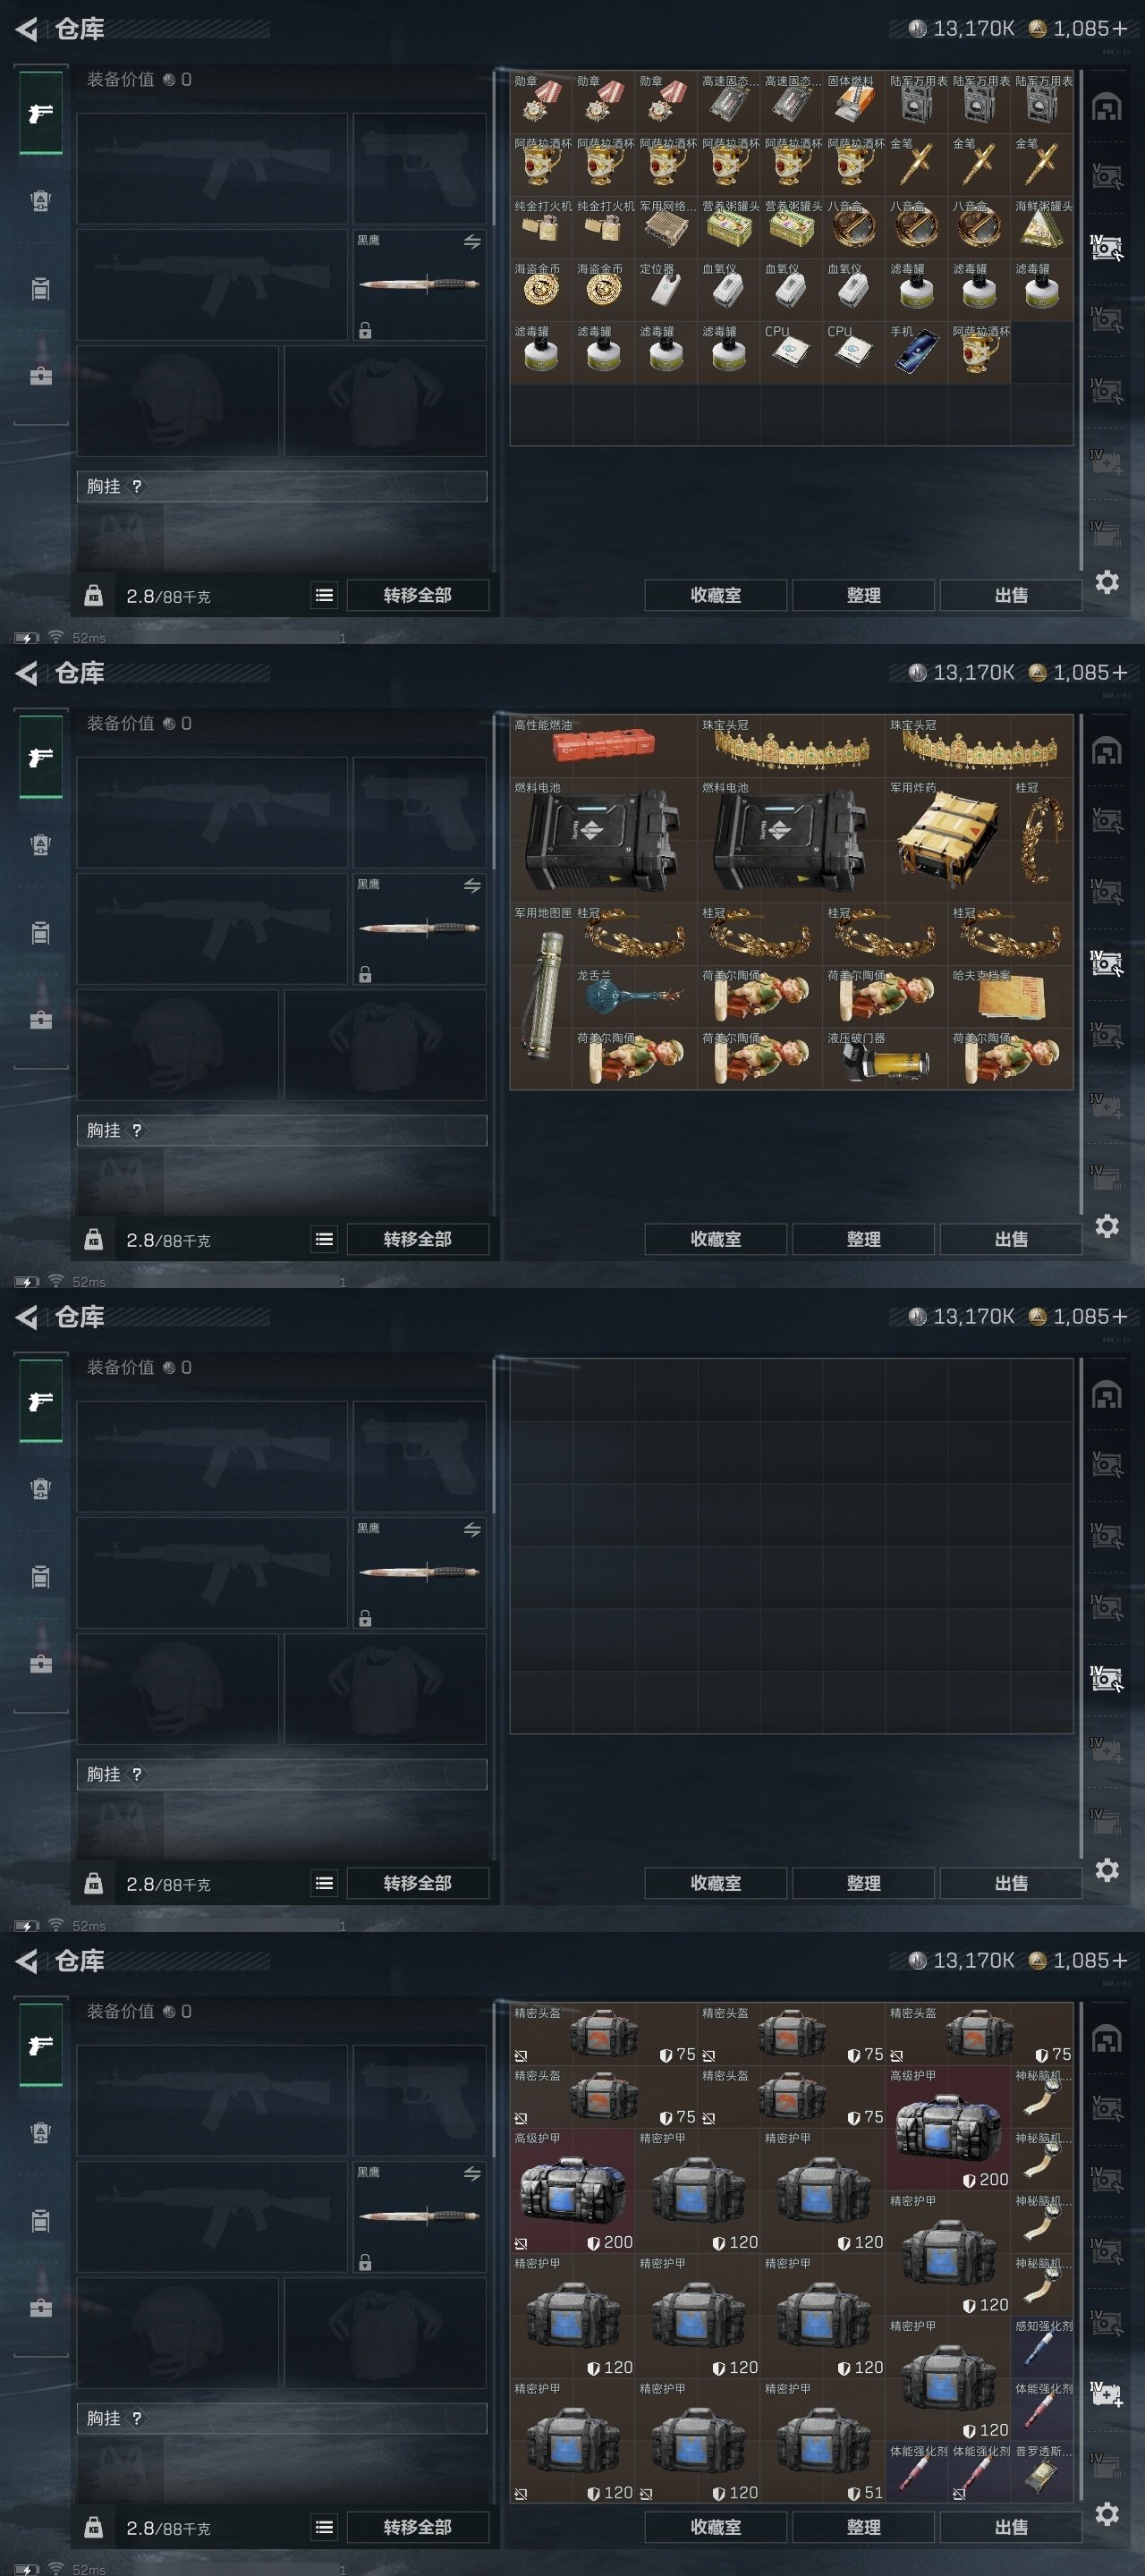Choose the 普罗透斯 item in the armor storage

pyautogui.click(x=1042, y=2471)
